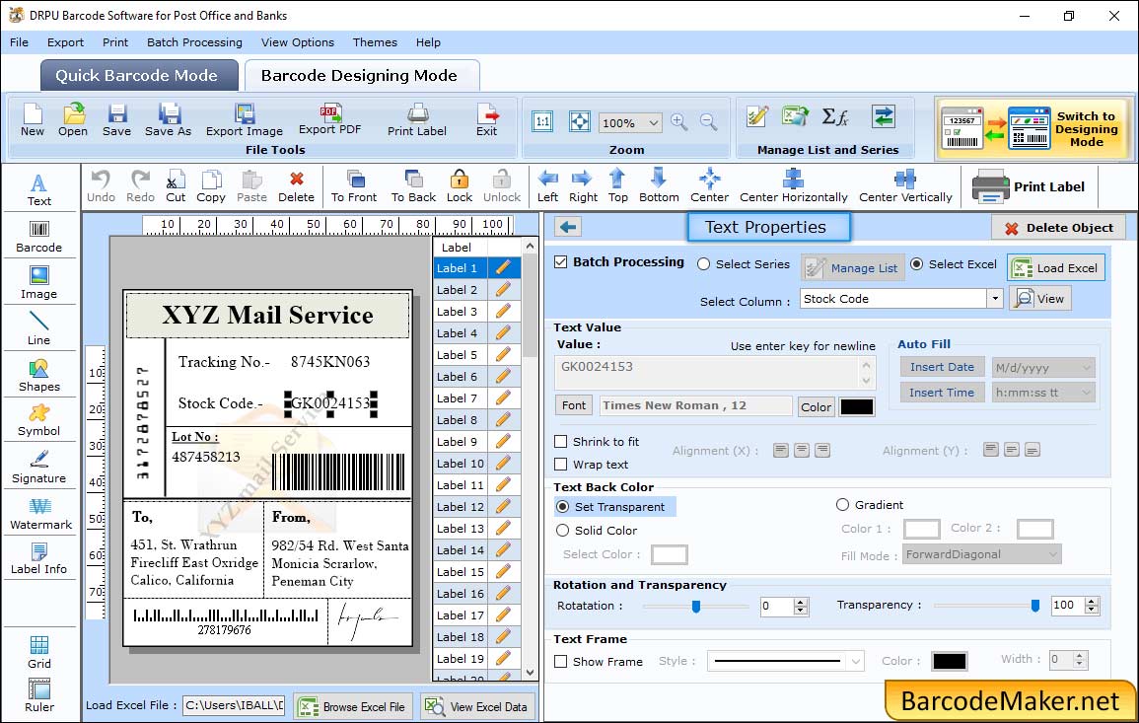Click the Manage List button

(853, 268)
